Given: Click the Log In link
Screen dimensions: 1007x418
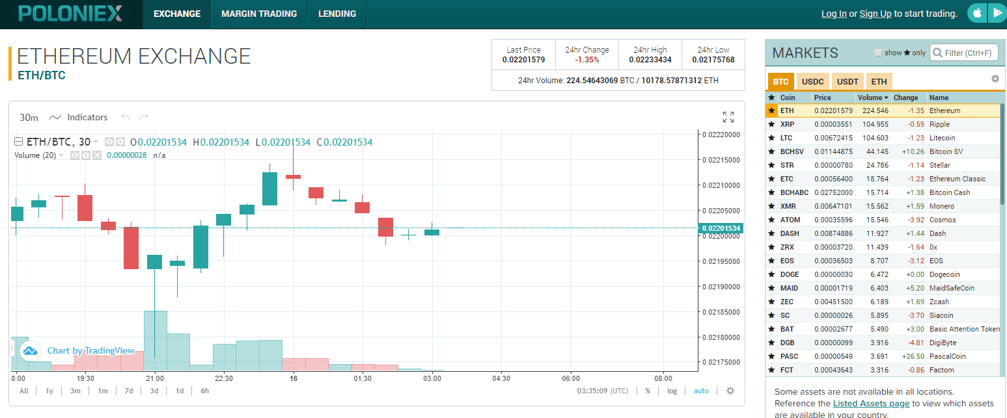Looking at the screenshot, I should 834,14.
